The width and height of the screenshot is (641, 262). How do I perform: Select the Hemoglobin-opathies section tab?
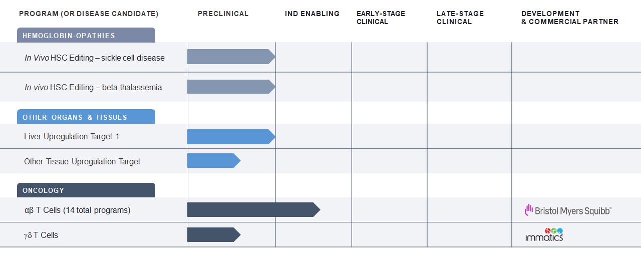[x=86, y=35]
